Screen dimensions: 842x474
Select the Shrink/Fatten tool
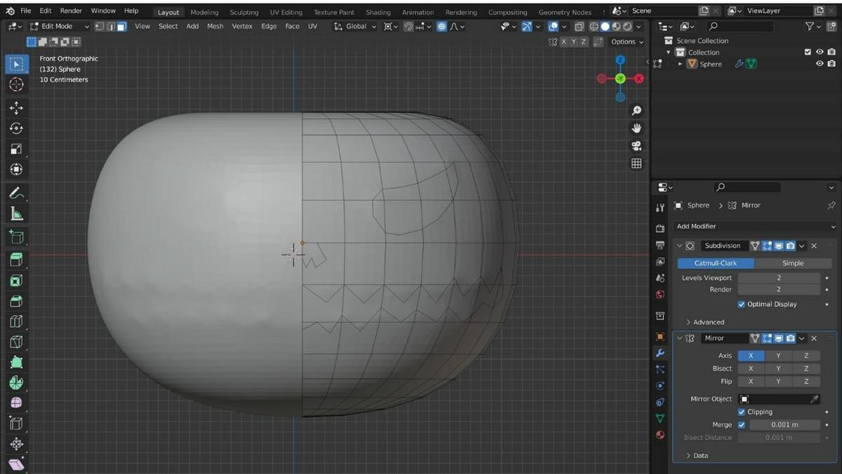tap(16, 444)
